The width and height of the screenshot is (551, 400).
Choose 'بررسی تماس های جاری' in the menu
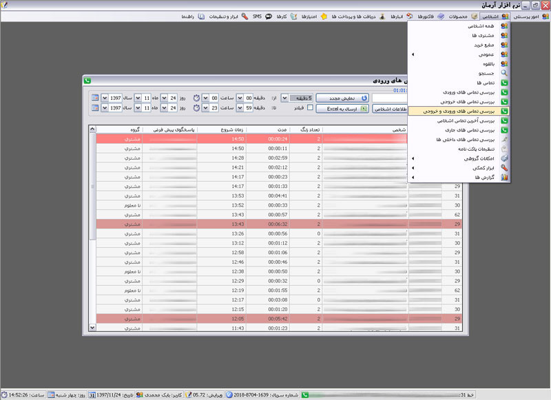(459, 130)
